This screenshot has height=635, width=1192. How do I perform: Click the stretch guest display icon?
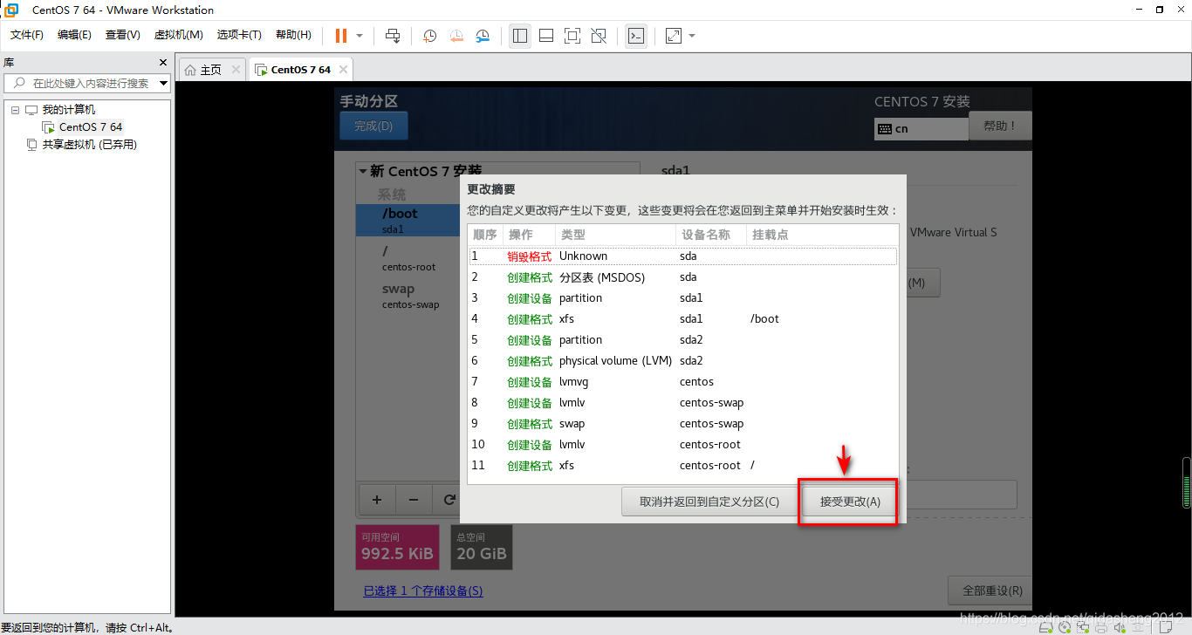674,36
